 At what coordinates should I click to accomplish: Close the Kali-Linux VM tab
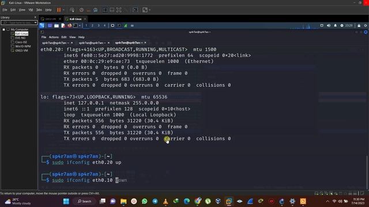[x=85, y=19]
